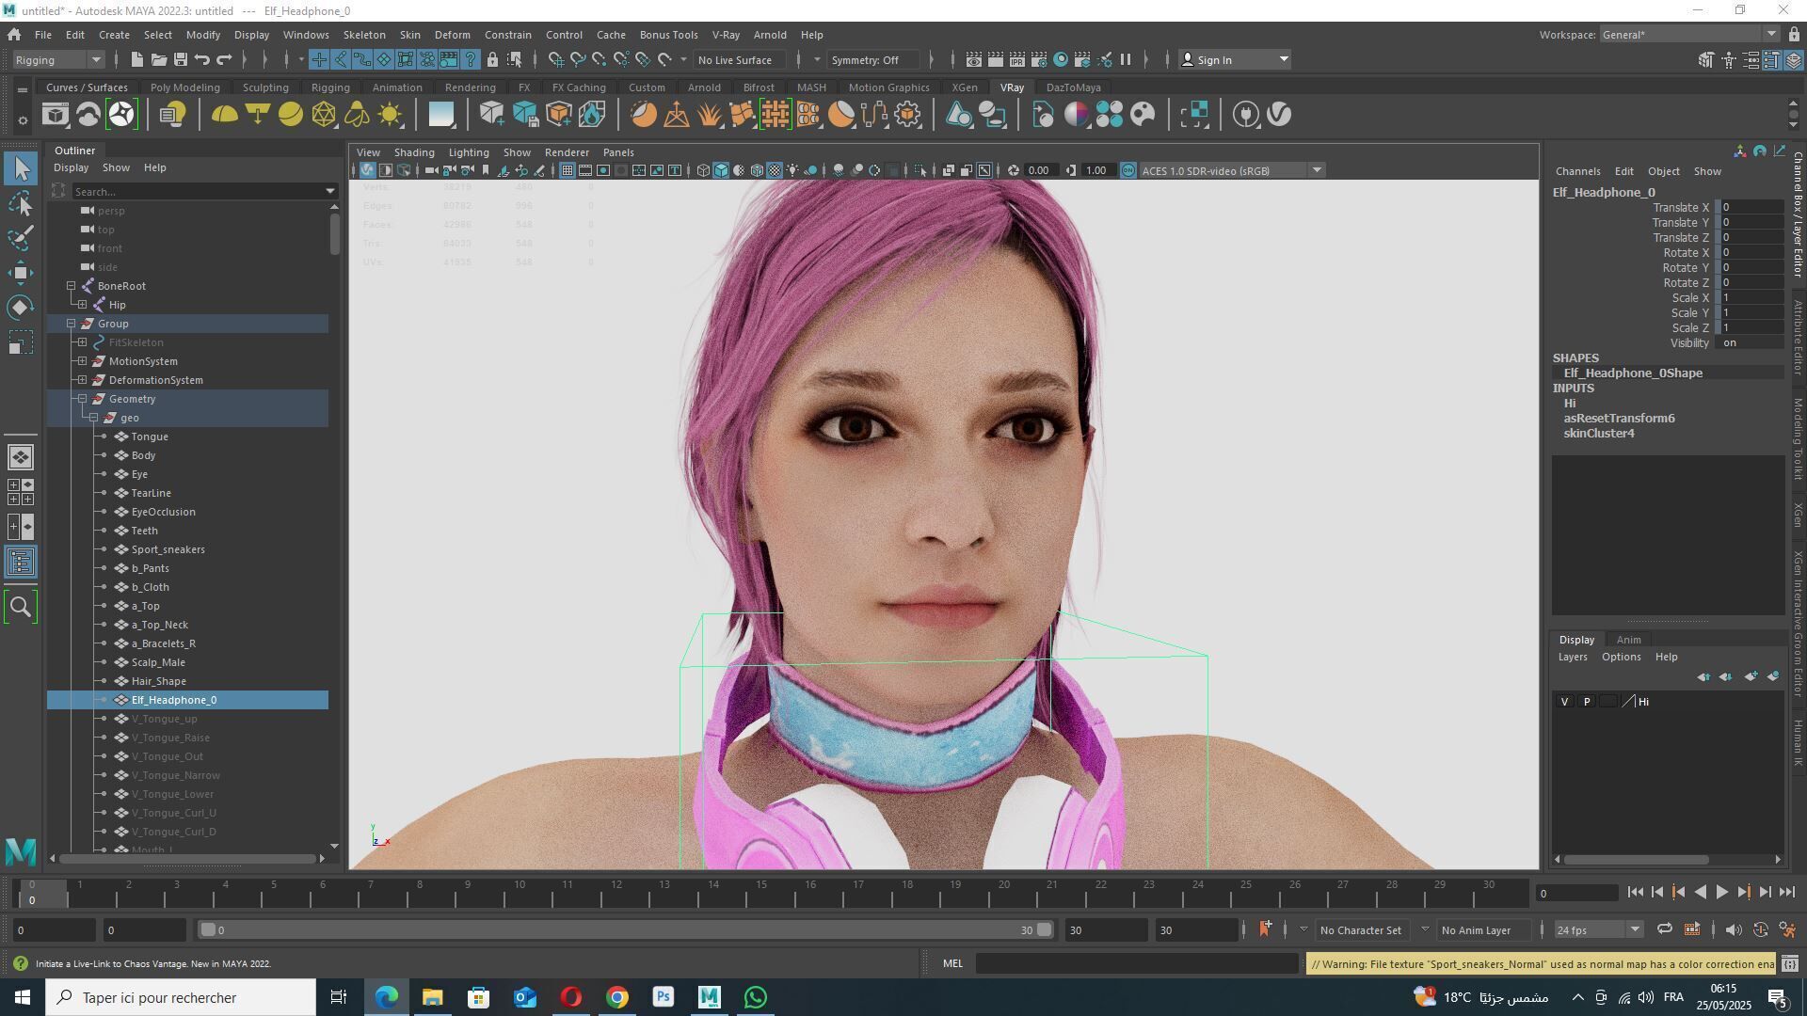The image size is (1807, 1016).
Task: Toggle layer Hi playback P box
Action: point(1587,702)
